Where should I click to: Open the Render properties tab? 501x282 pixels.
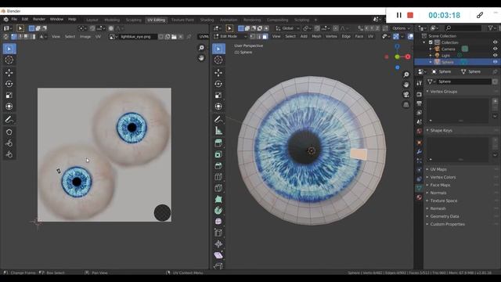[x=420, y=94]
